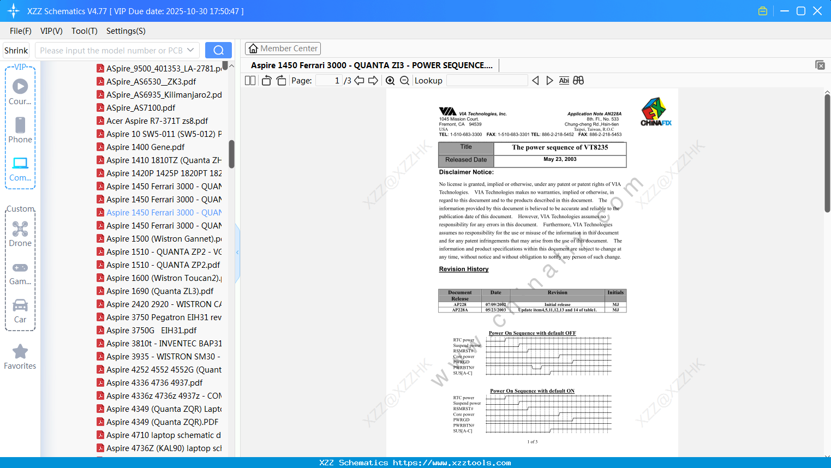This screenshot has width=831, height=468.
Task: Open the Tool(T) menu
Action: point(85,31)
